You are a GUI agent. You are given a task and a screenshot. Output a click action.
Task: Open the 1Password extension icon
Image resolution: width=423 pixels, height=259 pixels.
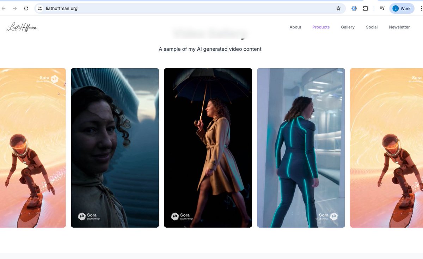click(354, 8)
